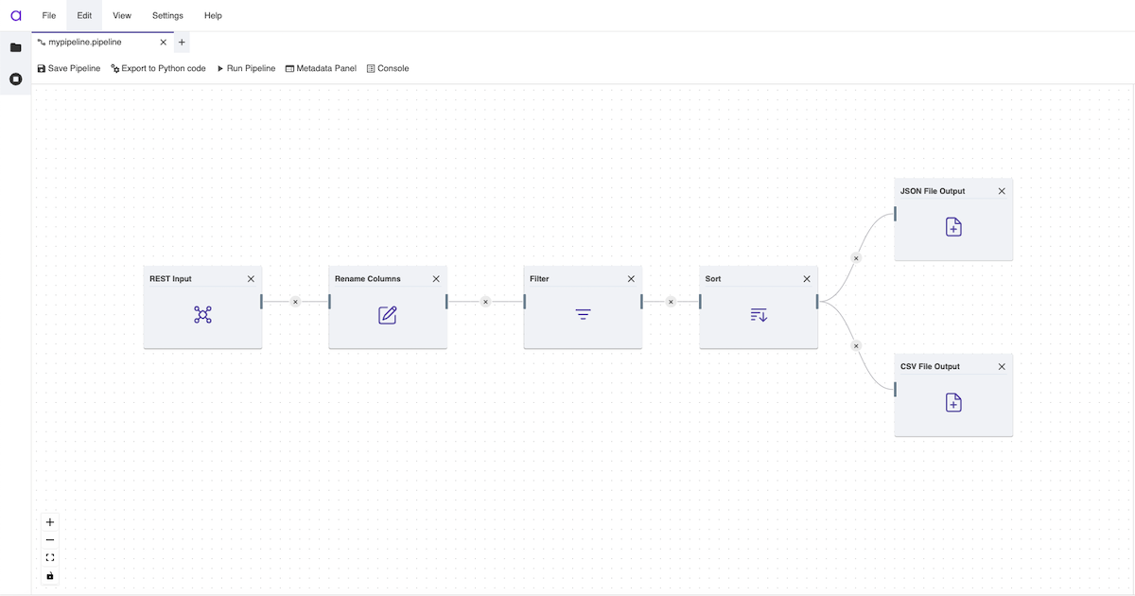Click the REST Input output port handle
The height and width of the screenshot is (596, 1135).
(x=262, y=302)
